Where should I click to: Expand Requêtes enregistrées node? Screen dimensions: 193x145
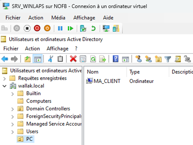5,79
